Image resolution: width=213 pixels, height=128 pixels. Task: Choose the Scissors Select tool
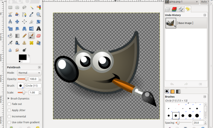click(x=10, y=15)
